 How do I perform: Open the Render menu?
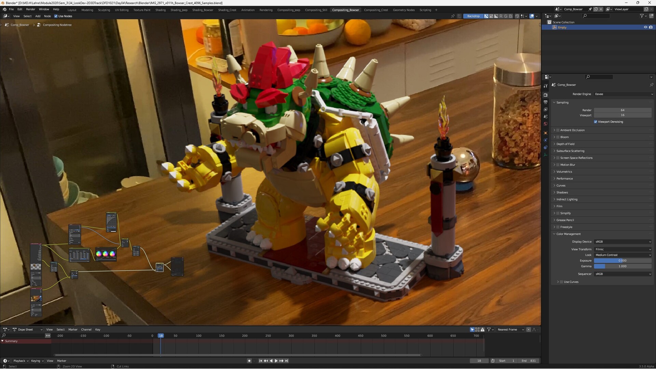[x=30, y=9]
